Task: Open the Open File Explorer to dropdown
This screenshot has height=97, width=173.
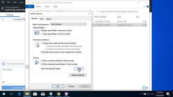Action: pyautogui.click(x=68, y=24)
